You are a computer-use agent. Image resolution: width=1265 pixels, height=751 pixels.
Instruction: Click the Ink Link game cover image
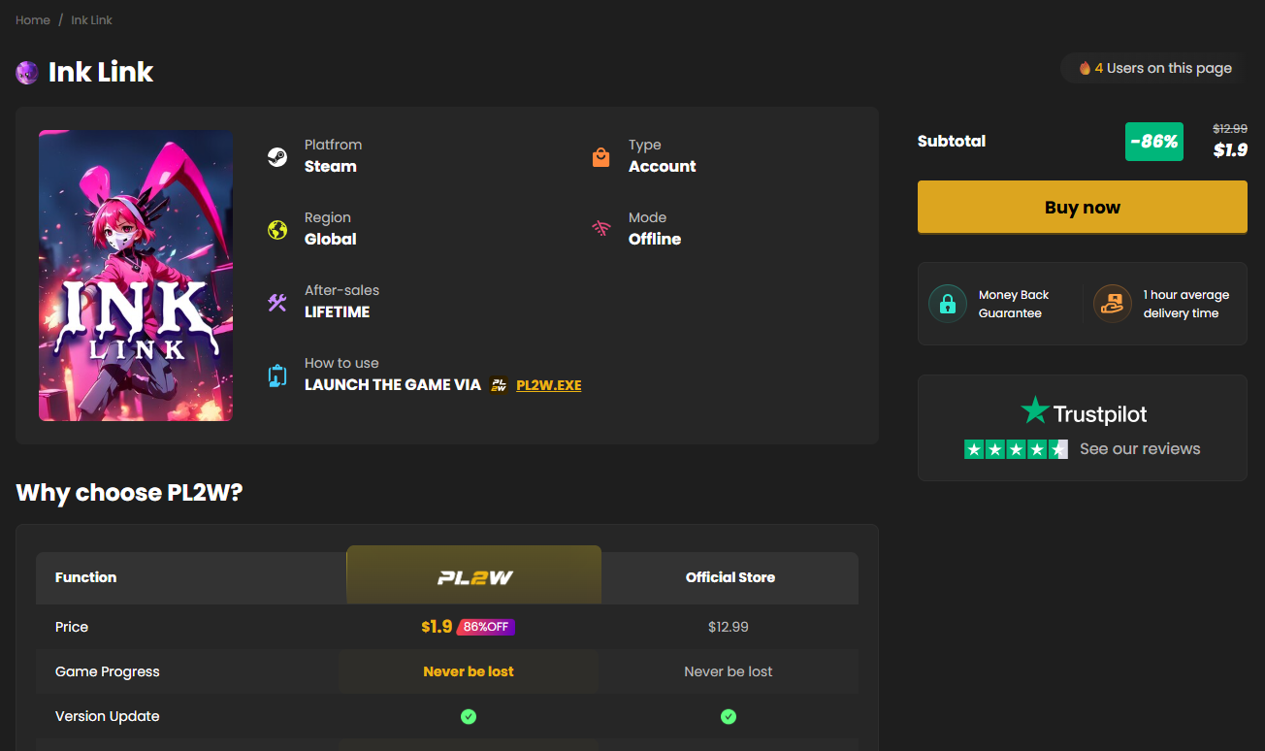tap(136, 276)
